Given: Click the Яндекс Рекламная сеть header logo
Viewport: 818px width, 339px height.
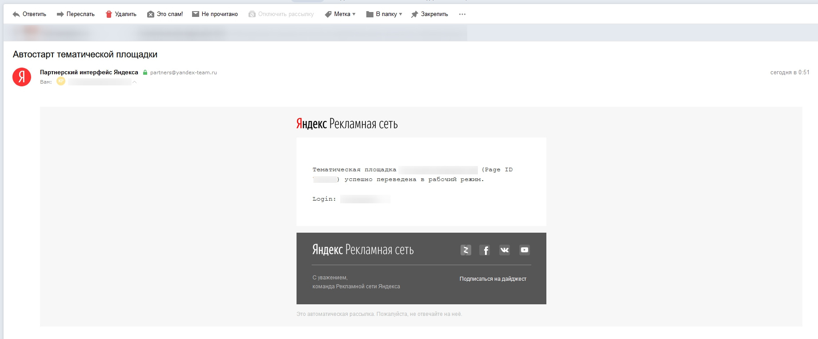Looking at the screenshot, I should coord(347,124).
